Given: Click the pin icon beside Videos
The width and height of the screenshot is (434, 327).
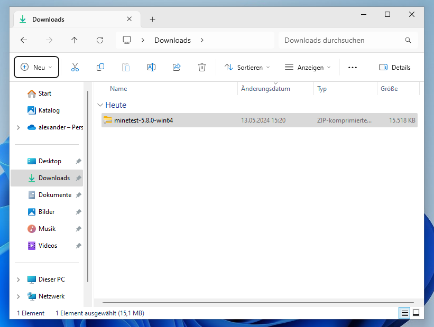Looking at the screenshot, I should (x=79, y=246).
